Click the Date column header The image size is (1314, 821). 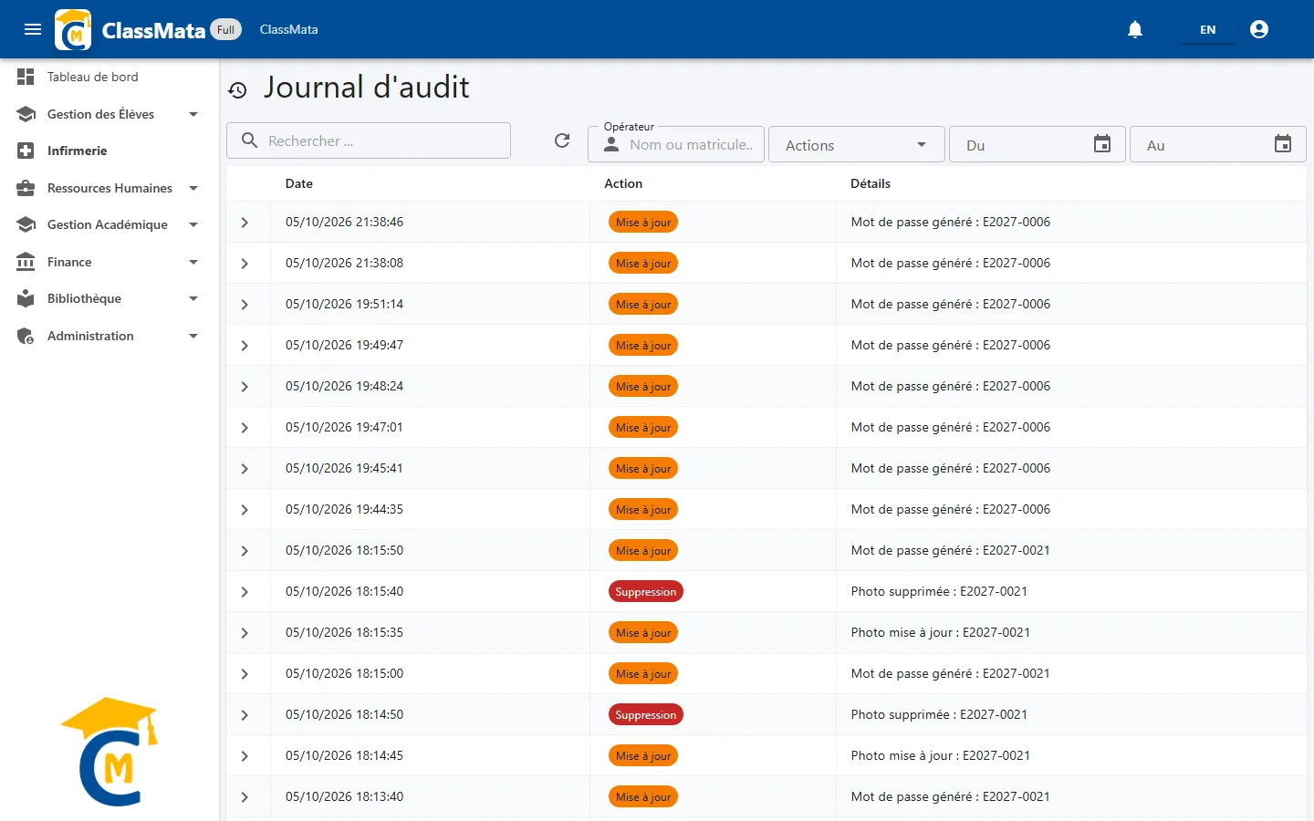pyautogui.click(x=299, y=183)
